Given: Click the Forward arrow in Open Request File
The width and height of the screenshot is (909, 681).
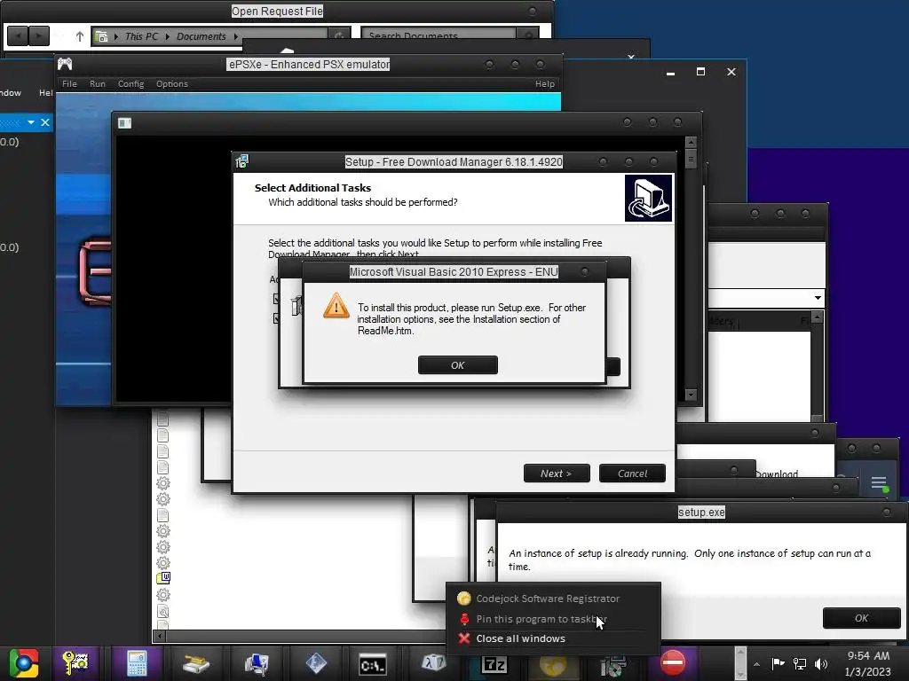Looking at the screenshot, I should click(39, 36).
